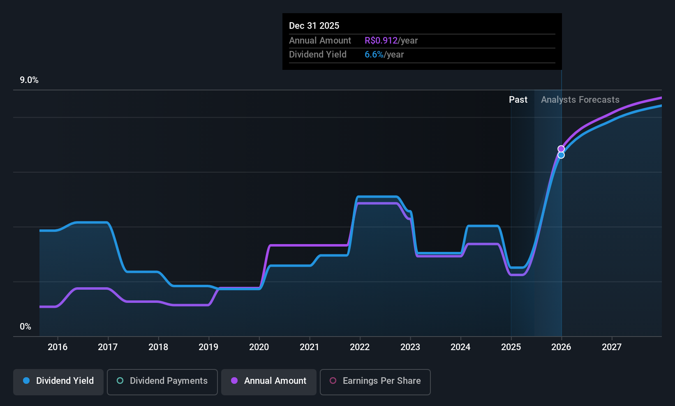The image size is (675, 406).
Task: Click the Analysts Forecasts label
Action: point(580,100)
